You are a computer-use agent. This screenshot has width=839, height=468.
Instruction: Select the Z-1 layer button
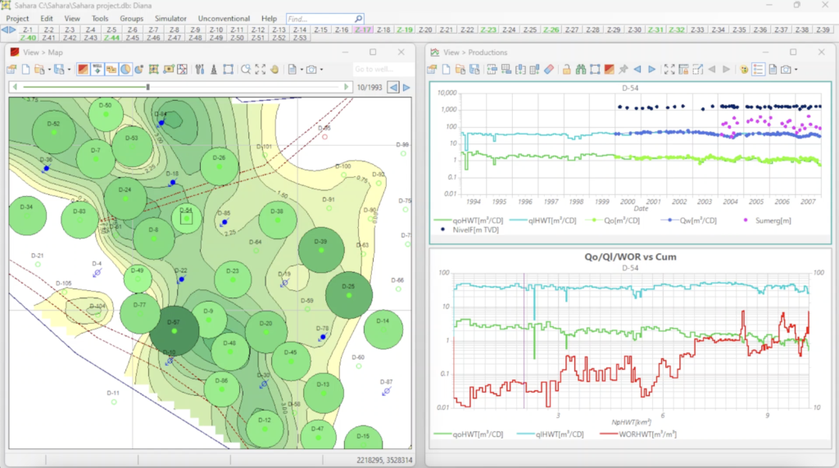tap(28, 30)
